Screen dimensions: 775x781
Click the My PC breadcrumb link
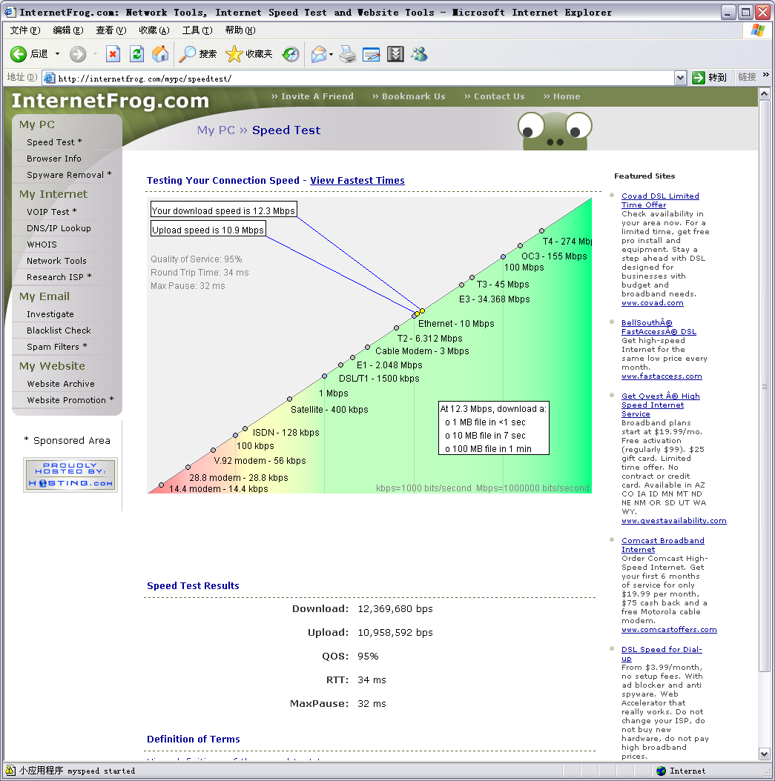(216, 130)
